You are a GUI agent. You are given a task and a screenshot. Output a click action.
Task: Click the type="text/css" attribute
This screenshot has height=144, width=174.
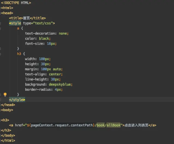click(x=38, y=23)
